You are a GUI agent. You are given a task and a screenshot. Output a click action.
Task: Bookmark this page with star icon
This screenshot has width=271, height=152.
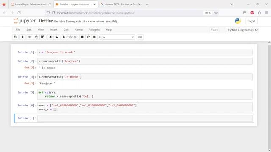216,13
